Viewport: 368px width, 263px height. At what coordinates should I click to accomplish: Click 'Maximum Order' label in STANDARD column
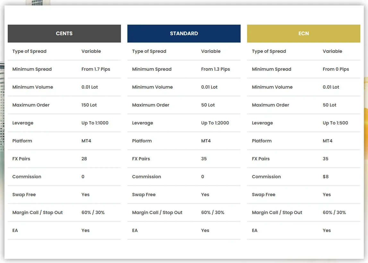[150, 105]
